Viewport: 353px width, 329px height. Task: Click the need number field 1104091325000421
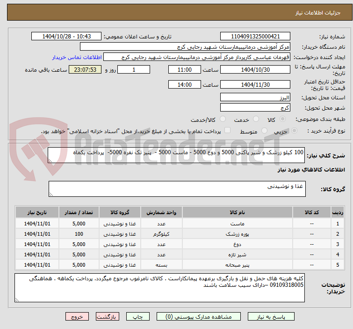[255, 37]
